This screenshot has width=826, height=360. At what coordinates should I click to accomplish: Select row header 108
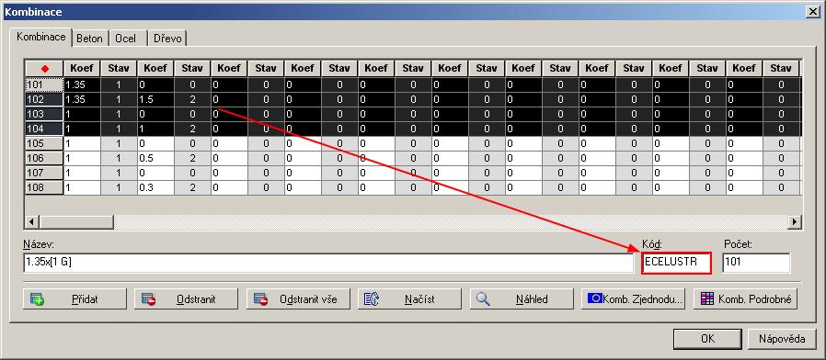point(44,187)
